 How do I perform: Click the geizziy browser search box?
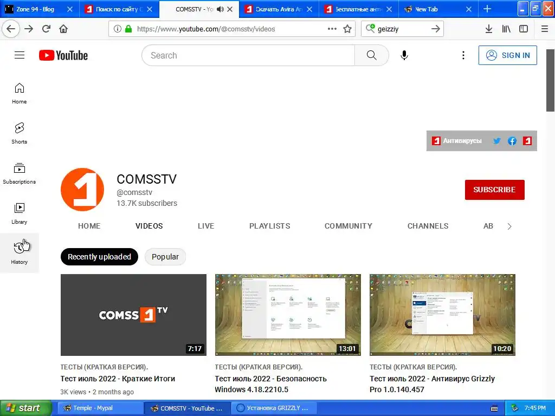pyautogui.click(x=402, y=29)
